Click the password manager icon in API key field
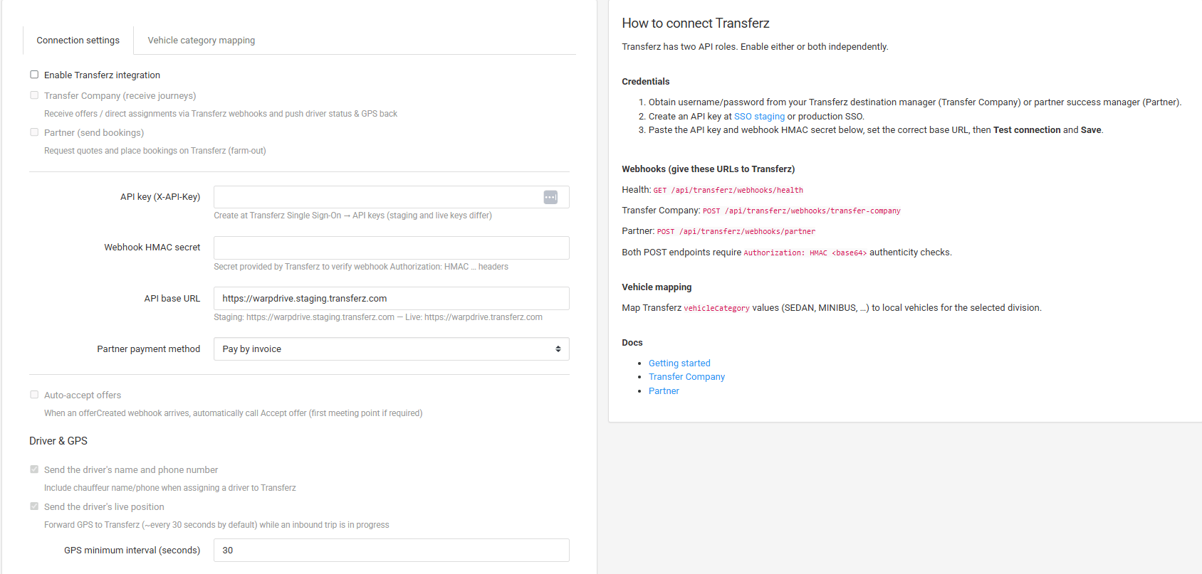 [550, 197]
